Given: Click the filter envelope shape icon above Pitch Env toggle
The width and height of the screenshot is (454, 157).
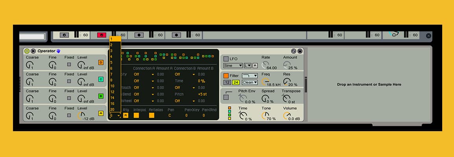Looking at the screenshot, I should (x=228, y=92).
